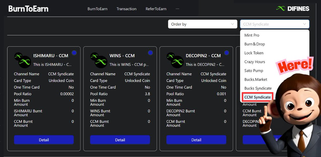Click 'One Time Card' label on DECOPIN2 card
The image size is (321, 157).
[x=179, y=87]
